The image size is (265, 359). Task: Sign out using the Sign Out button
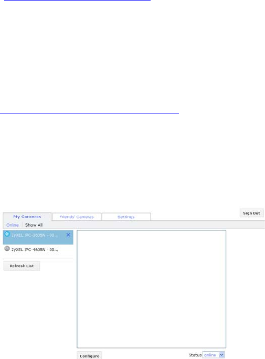(x=251, y=213)
